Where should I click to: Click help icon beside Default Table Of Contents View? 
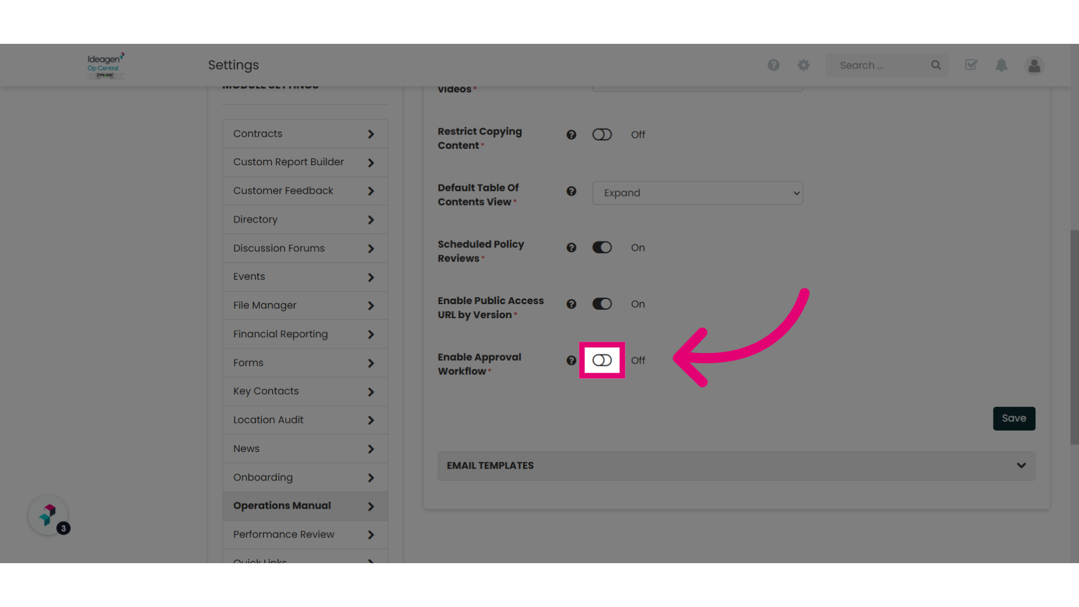(x=572, y=191)
